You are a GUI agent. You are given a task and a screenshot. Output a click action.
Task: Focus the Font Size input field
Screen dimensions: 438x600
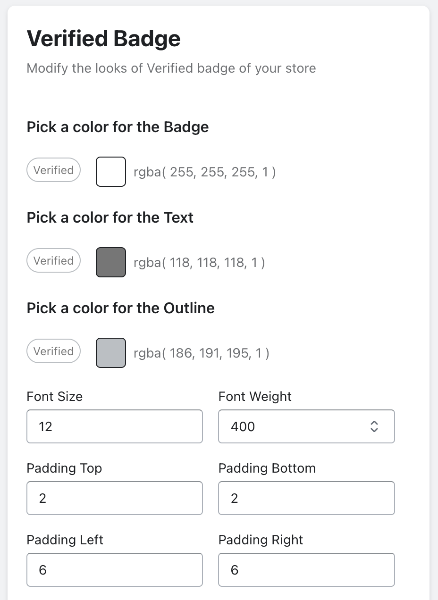pyautogui.click(x=115, y=426)
